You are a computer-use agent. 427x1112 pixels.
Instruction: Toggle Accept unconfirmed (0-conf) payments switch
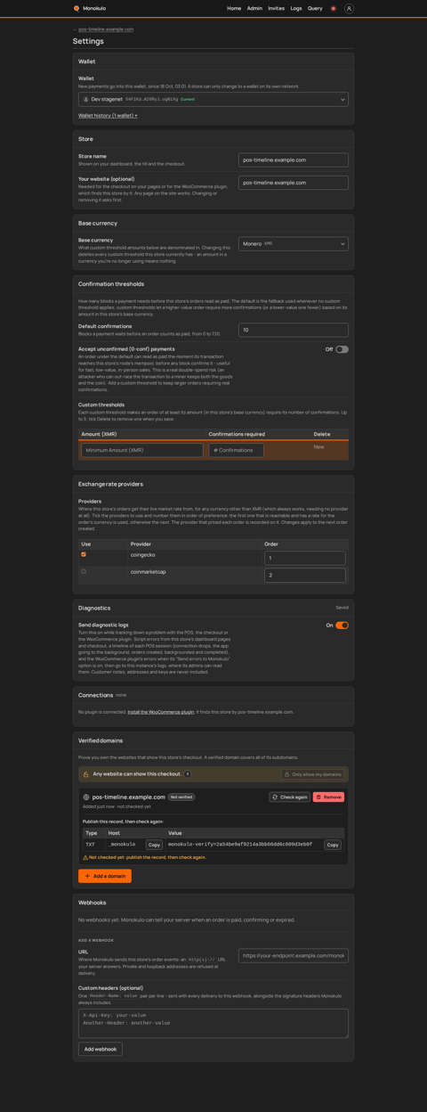[342, 349]
